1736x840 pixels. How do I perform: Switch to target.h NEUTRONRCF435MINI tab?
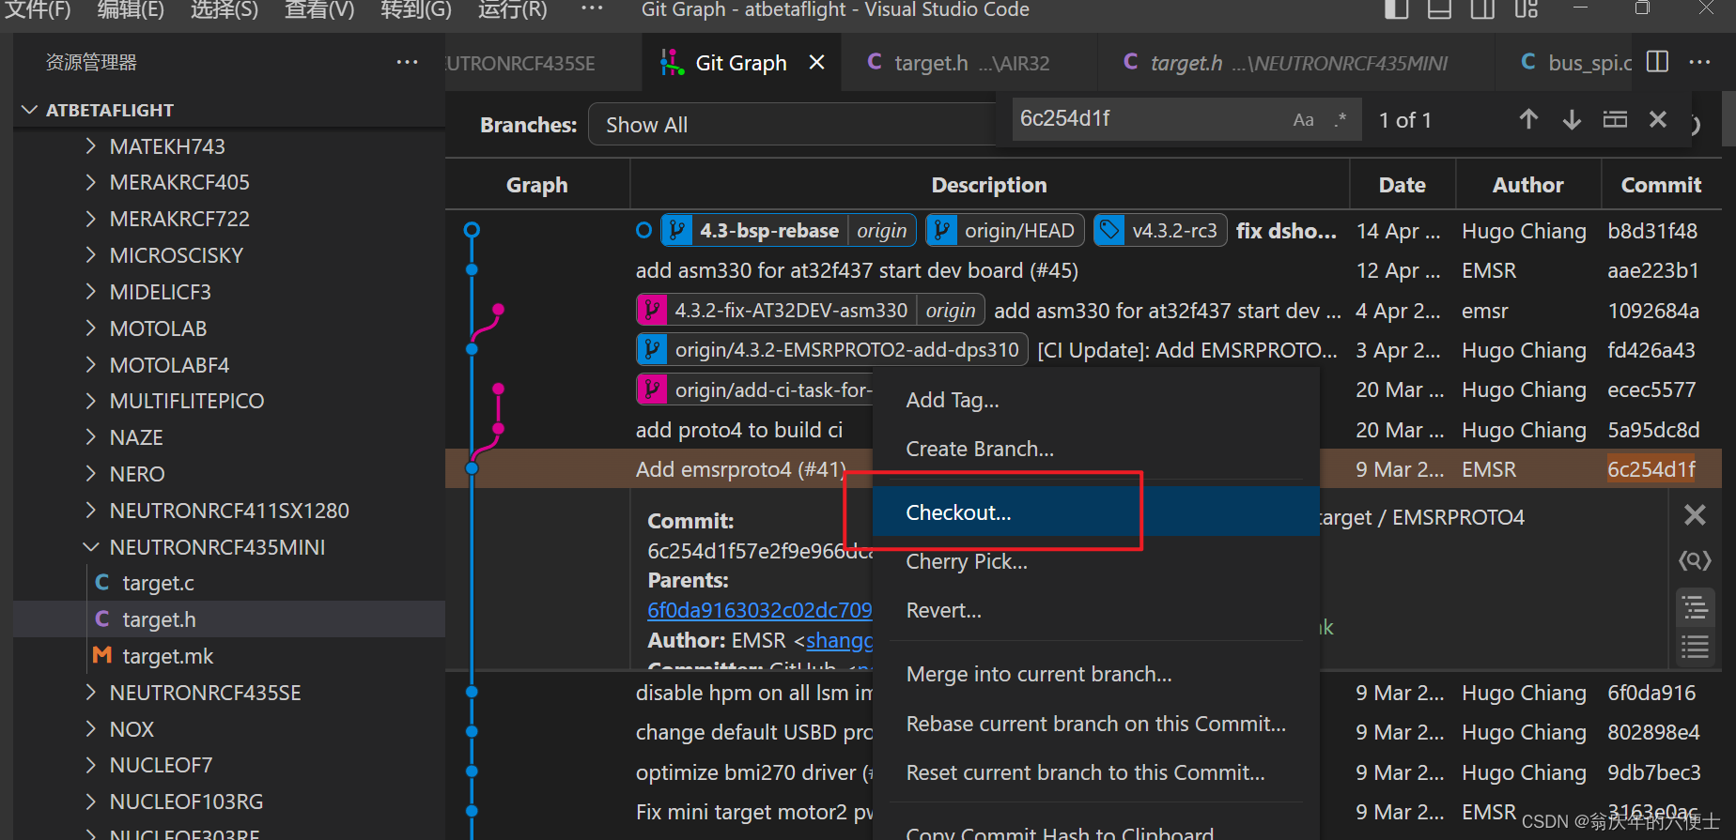[1296, 63]
